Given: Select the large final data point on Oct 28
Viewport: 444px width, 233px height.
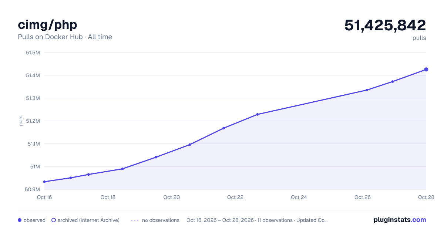Looking at the screenshot, I should pyautogui.click(x=426, y=70).
